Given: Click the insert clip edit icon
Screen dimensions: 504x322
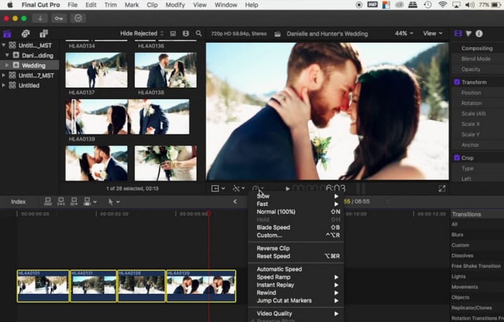Looking at the screenshot, I should click(60, 202).
